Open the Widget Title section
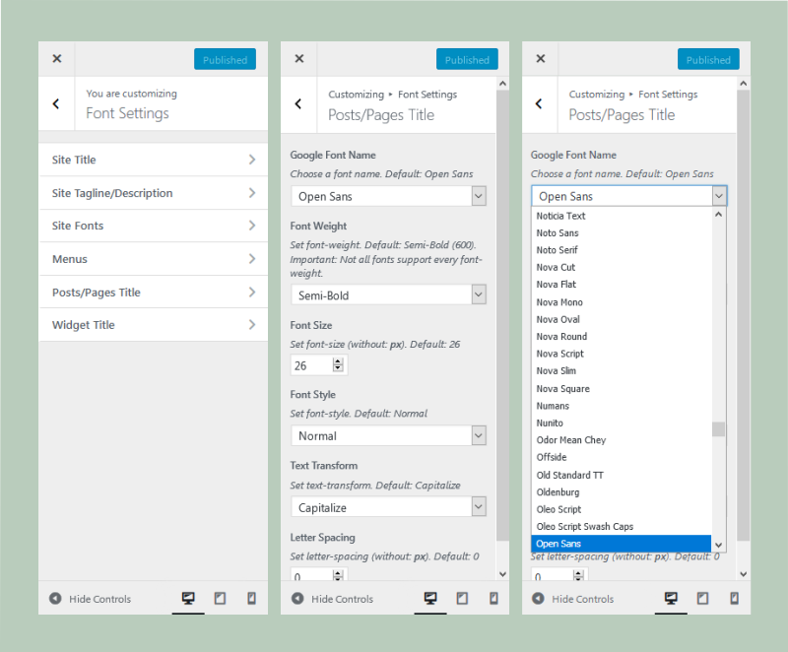The height and width of the screenshot is (652, 788). 154,325
